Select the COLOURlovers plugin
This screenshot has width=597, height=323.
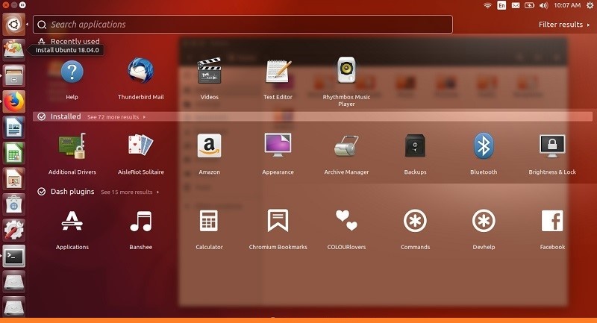pos(346,221)
